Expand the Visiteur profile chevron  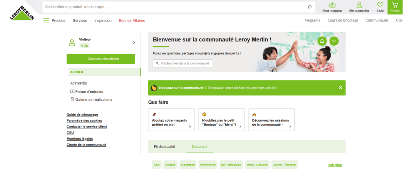[x=134, y=43]
